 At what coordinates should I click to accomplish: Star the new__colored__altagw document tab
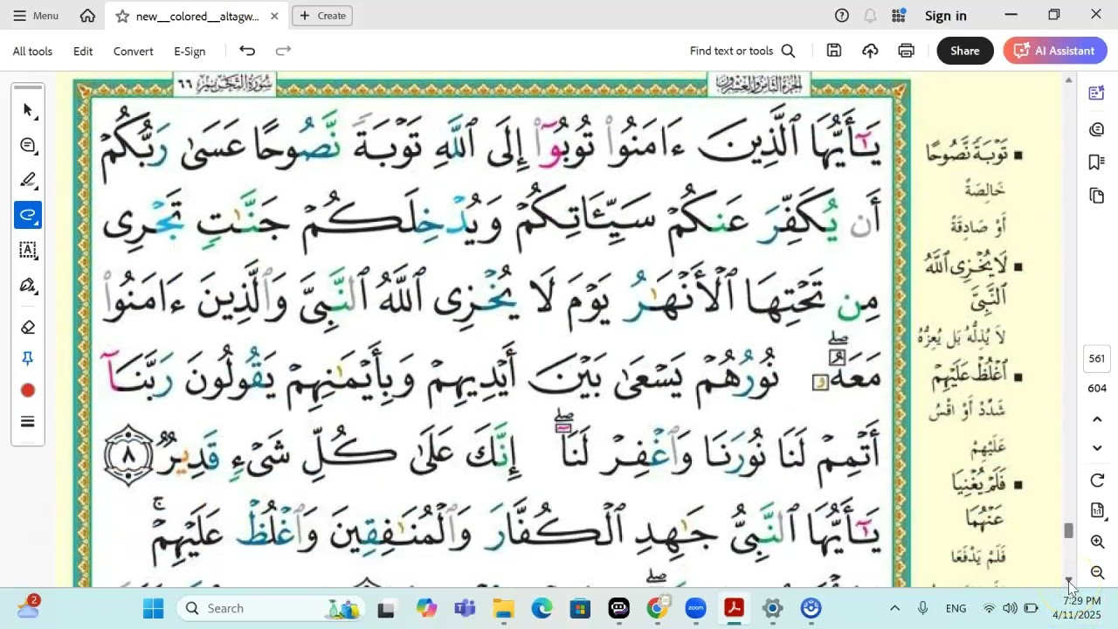(122, 16)
